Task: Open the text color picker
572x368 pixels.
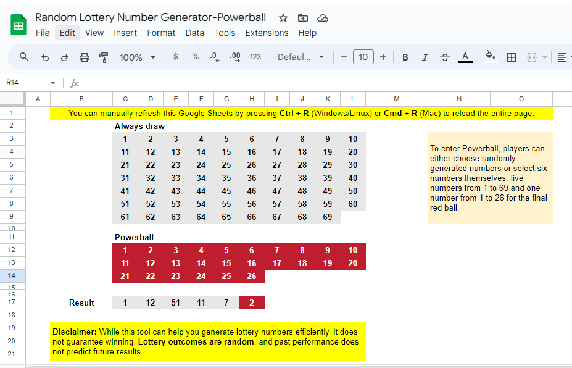Action: [x=465, y=57]
